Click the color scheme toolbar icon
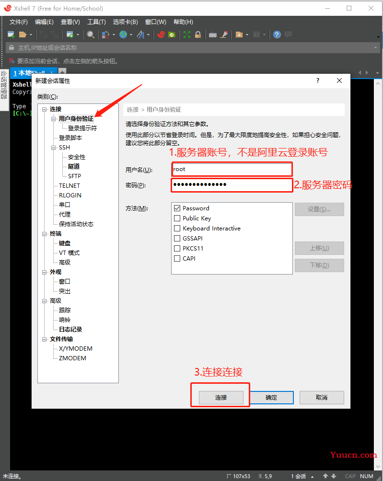Image resolution: width=383 pixels, height=481 pixels. point(105,34)
